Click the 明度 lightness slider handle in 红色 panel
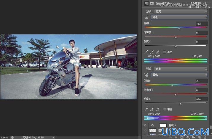The width and height of the screenshot is (212, 139). (x=176, y=46)
